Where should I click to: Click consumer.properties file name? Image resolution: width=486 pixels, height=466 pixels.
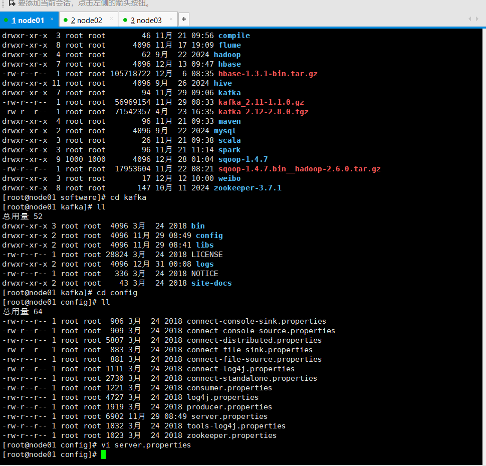tap(229, 388)
